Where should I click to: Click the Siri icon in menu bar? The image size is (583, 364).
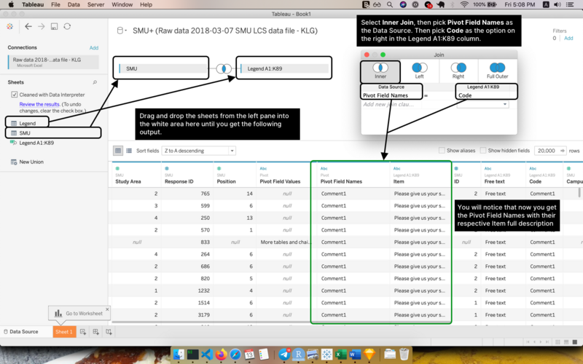403,4
